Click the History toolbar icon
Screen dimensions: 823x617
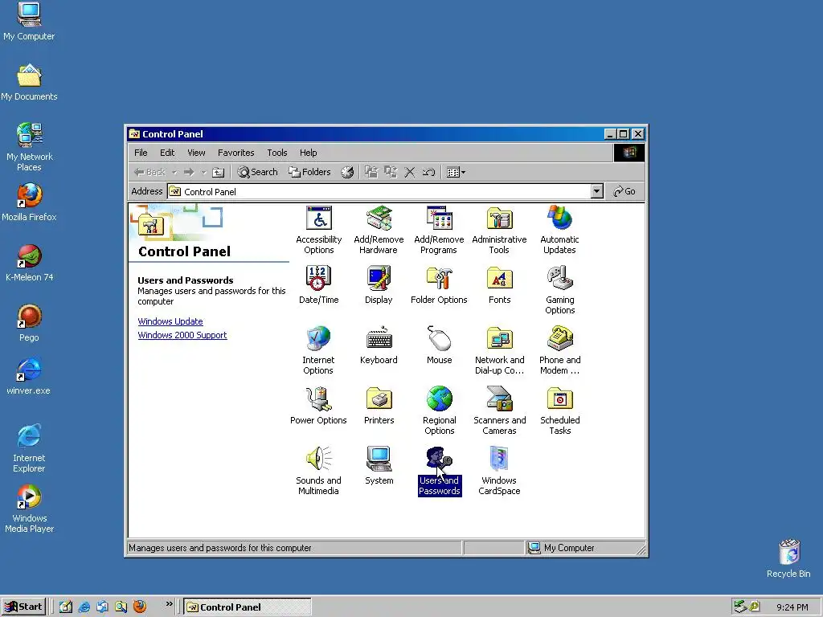coord(347,172)
